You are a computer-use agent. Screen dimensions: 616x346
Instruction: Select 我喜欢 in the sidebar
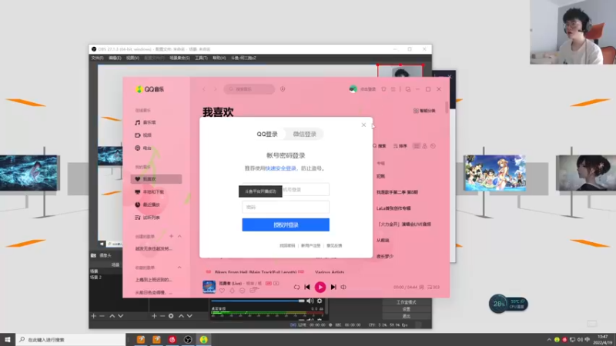[156, 179]
